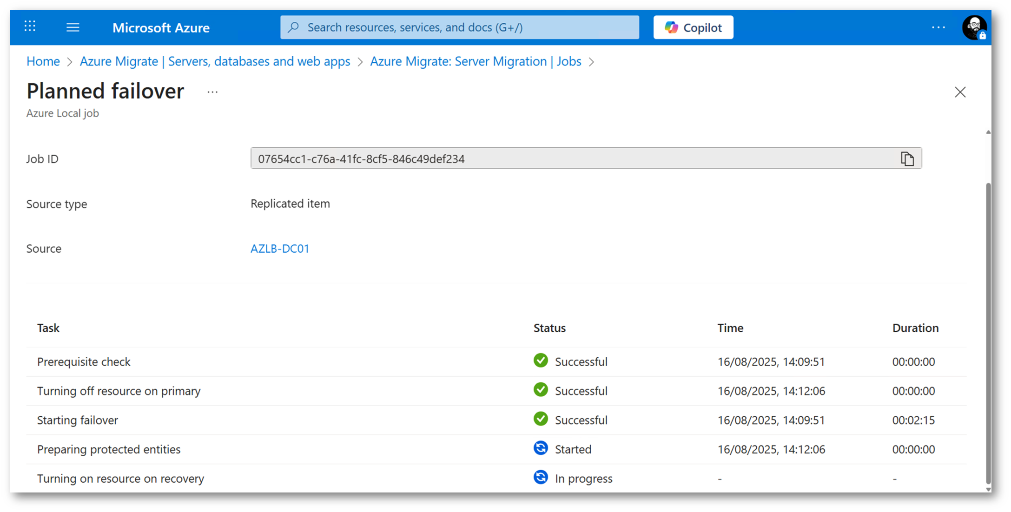Open the top bar ellipsis menu
Screen dimensions: 1011x512
[938, 27]
